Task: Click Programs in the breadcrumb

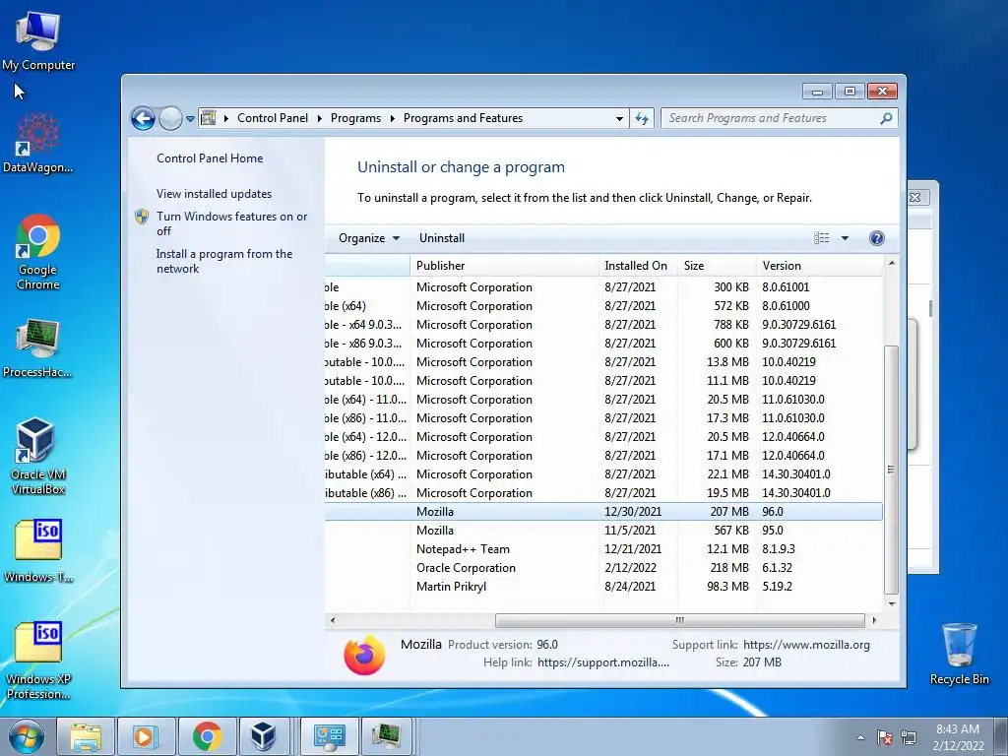Action: point(355,118)
